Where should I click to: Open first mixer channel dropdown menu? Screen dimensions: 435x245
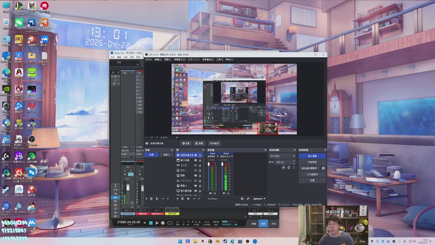(218, 156)
